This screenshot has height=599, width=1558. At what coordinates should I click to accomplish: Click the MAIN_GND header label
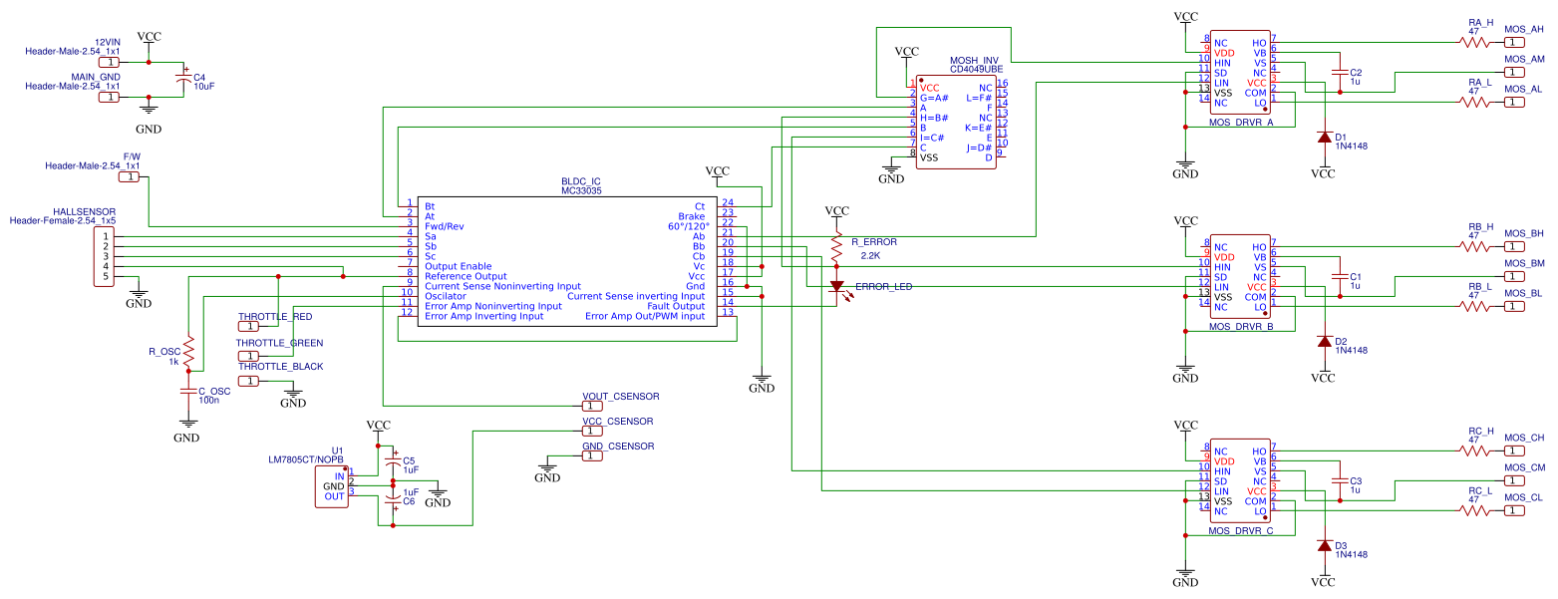96,77
